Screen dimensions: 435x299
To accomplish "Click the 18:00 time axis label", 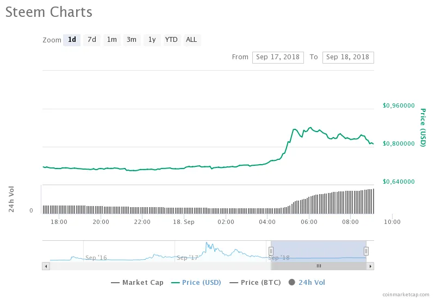I will coord(59,222).
